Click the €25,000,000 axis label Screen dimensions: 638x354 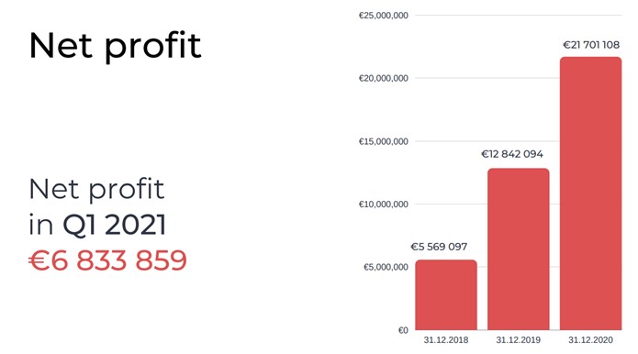(x=384, y=16)
